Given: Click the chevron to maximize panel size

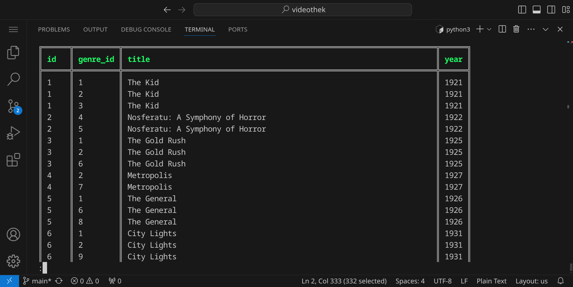Looking at the screenshot, I should point(545,29).
